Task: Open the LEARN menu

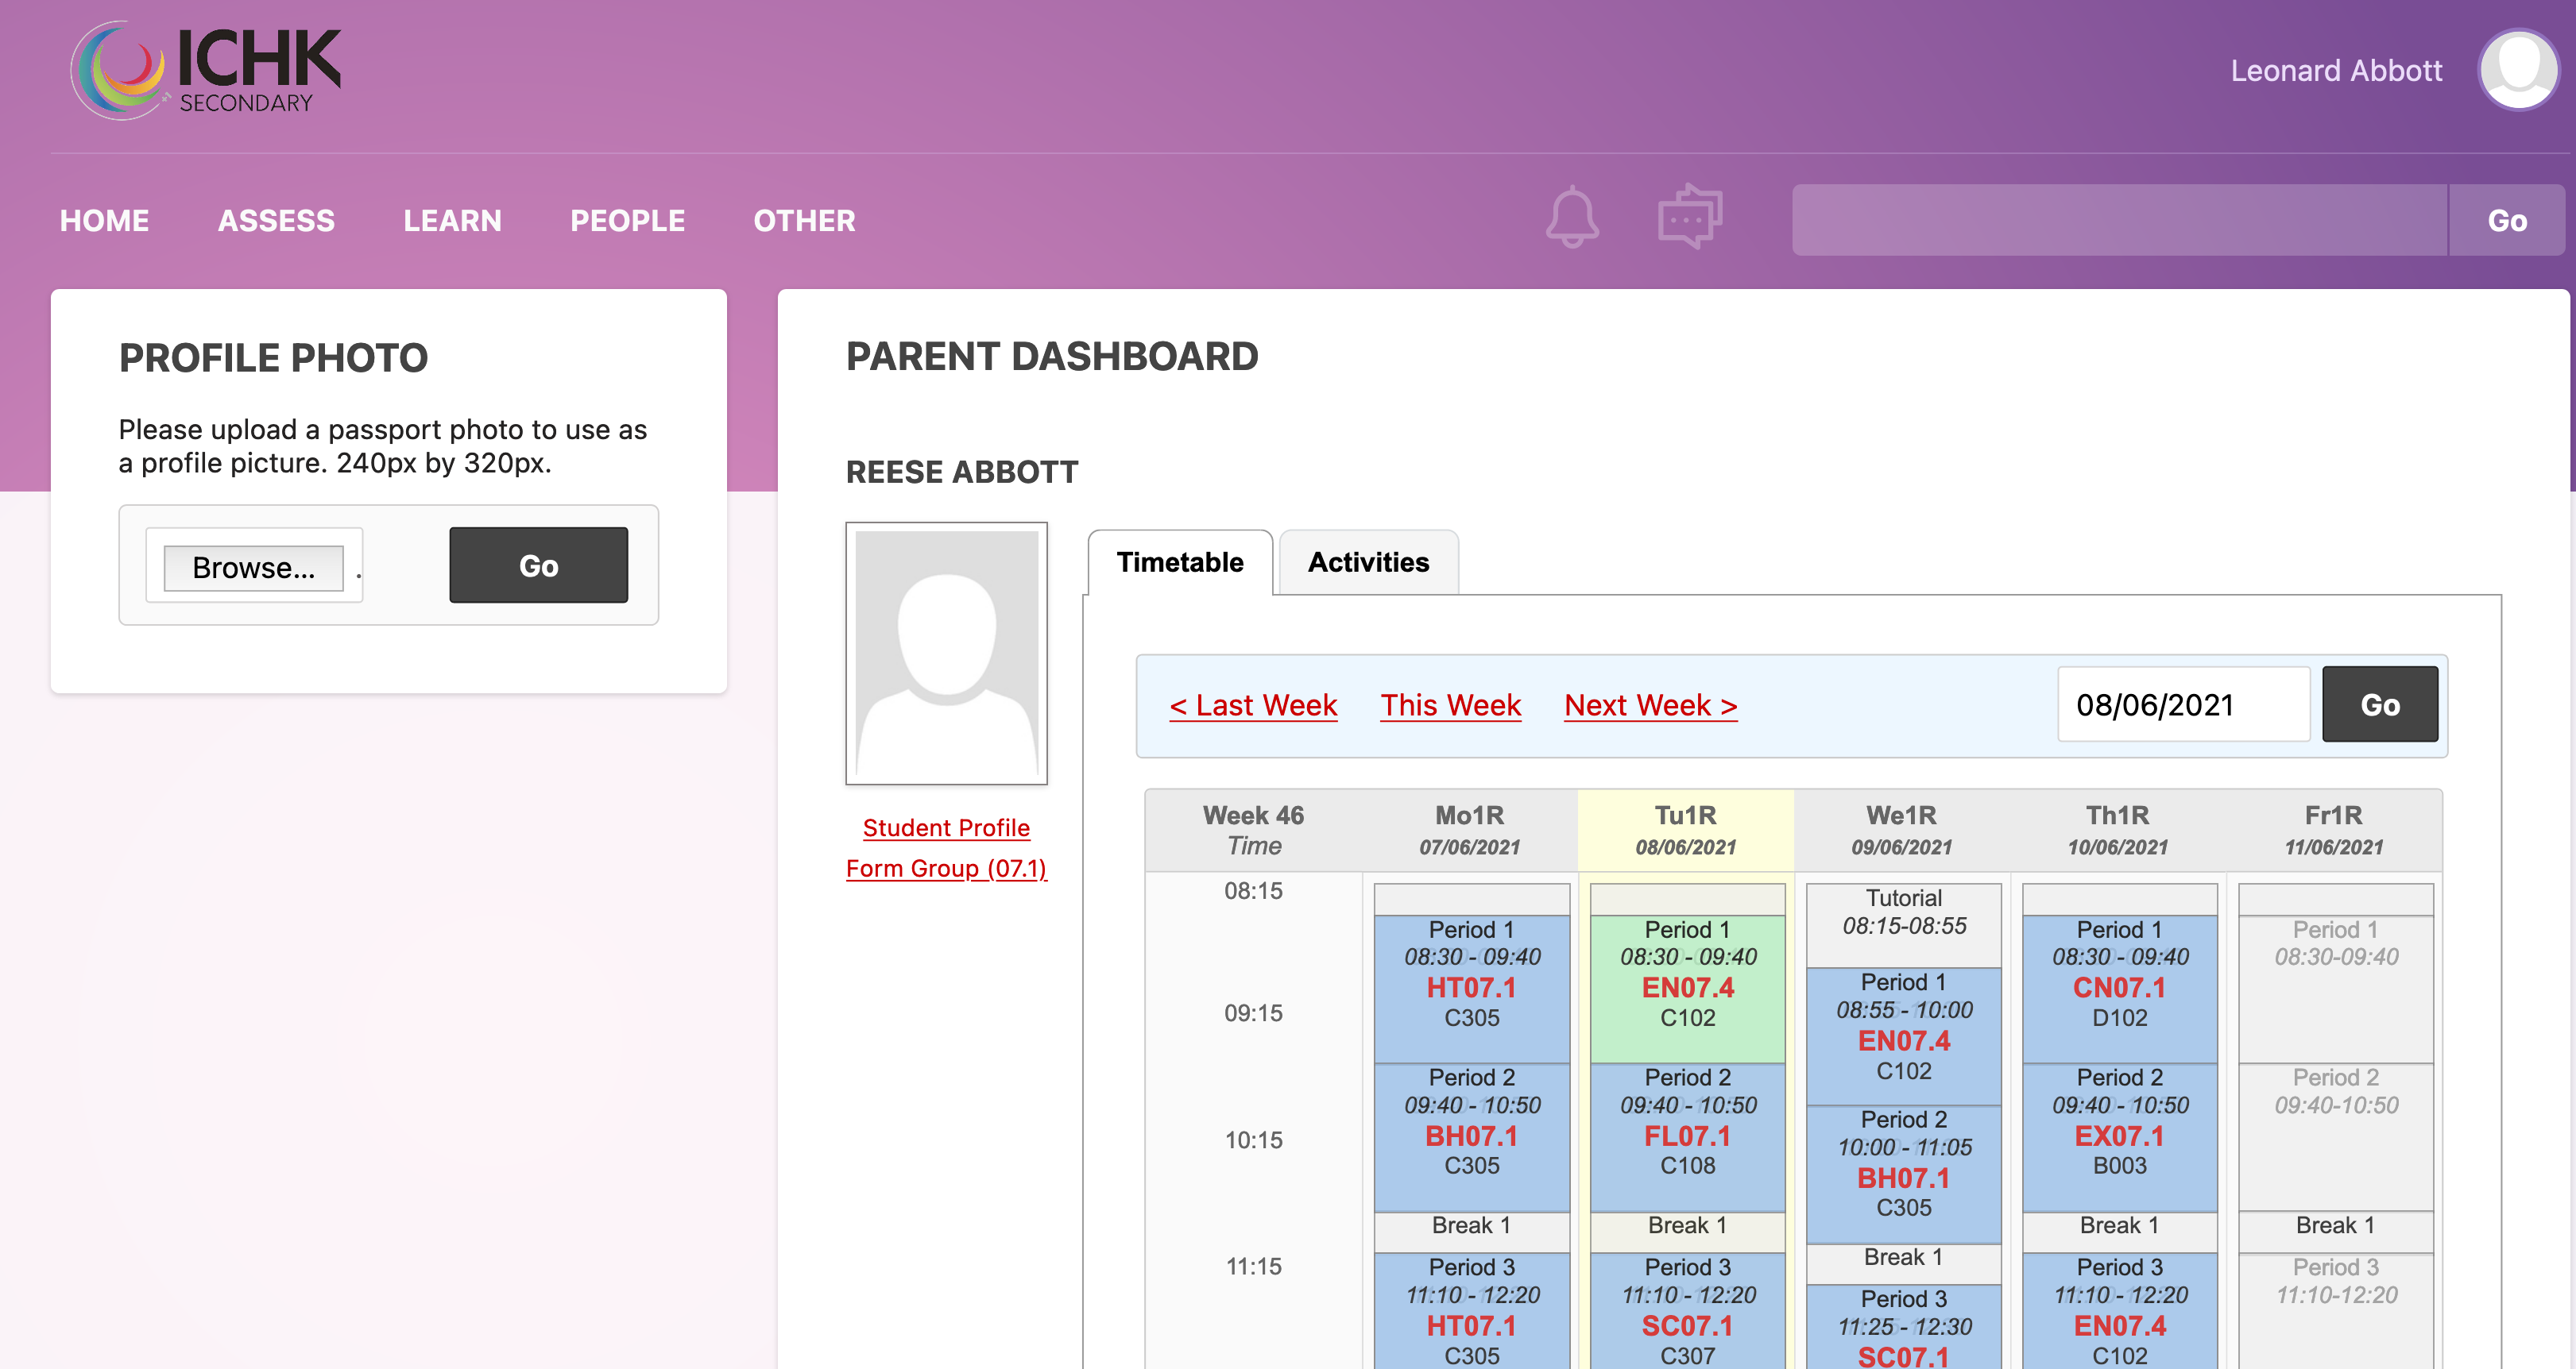Action: pos(452,221)
